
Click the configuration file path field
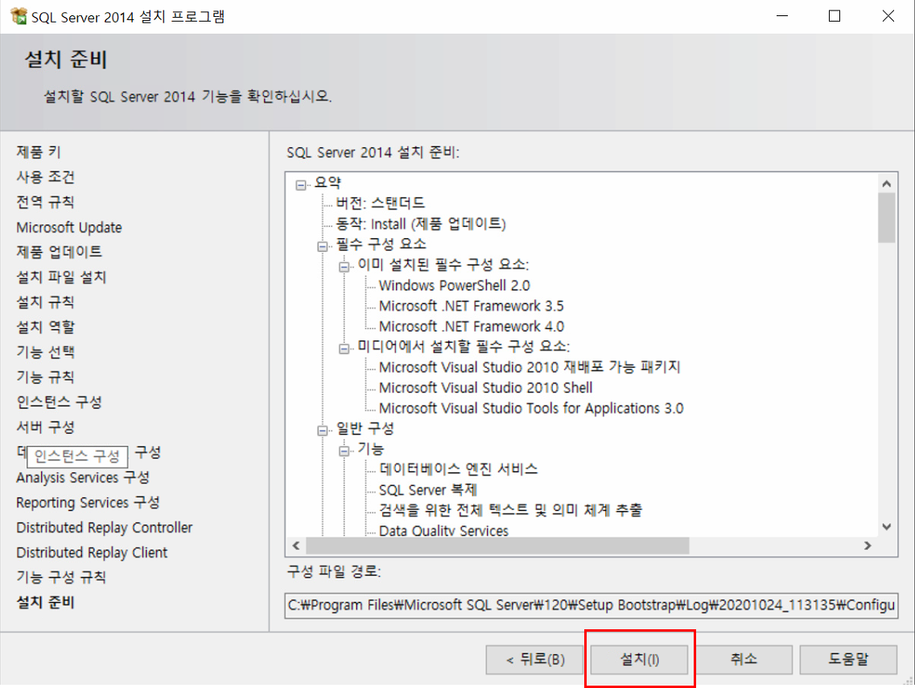(591, 605)
